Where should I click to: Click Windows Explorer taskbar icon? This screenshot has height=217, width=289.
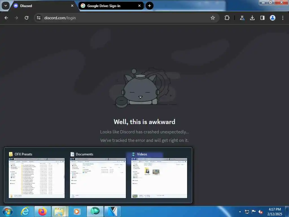pyautogui.click(x=59, y=211)
